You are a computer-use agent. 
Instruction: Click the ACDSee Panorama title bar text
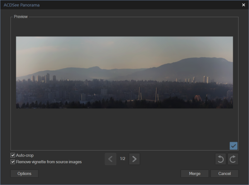(x=22, y=5)
